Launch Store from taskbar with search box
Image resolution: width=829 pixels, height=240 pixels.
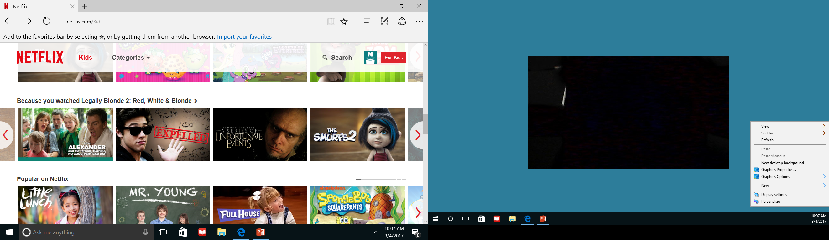tap(183, 232)
